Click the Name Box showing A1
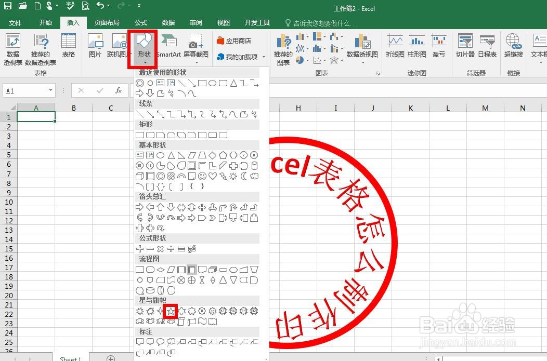Viewport: 547px width, 361px height. click(x=26, y=90)
